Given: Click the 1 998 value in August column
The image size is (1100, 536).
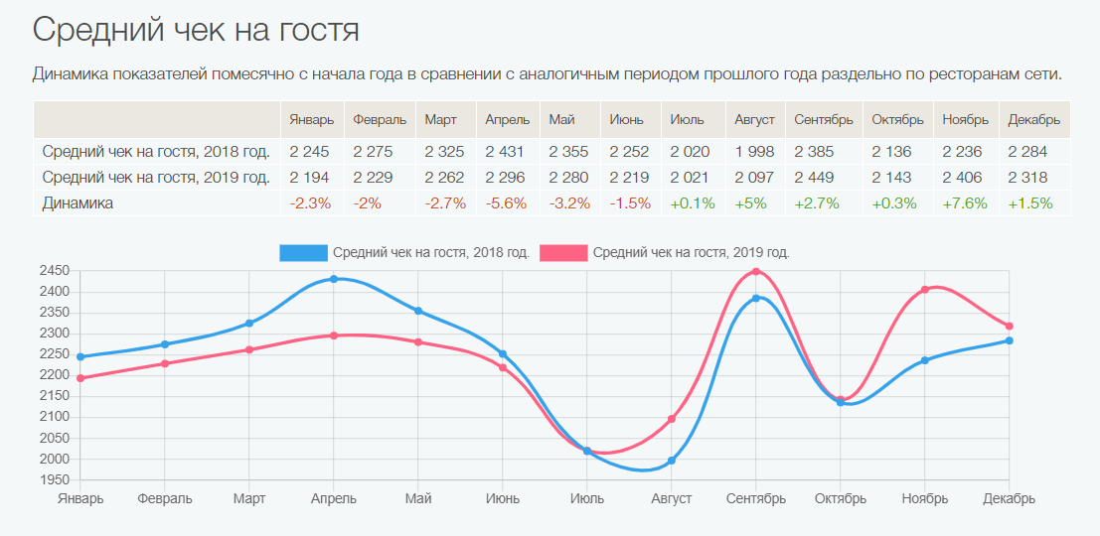Looking at the screenshot, I should click(754, 152).
